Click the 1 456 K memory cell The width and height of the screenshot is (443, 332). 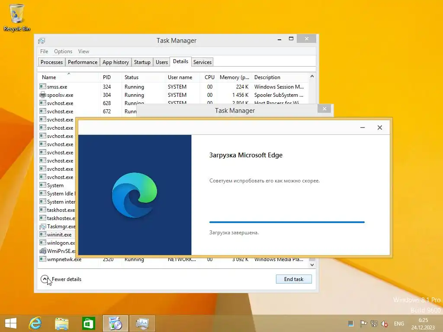click(x=240, y=95)
